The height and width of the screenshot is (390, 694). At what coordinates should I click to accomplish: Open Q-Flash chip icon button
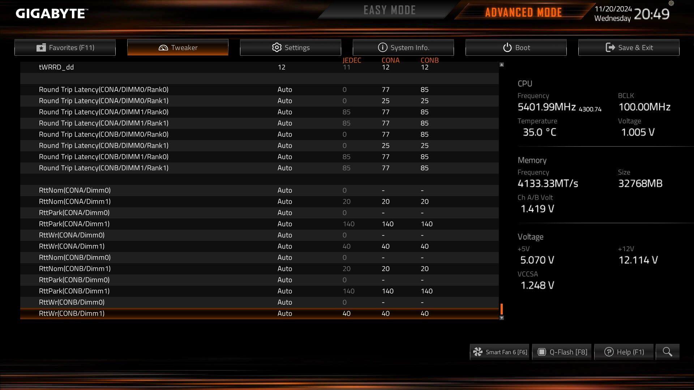tap(541, 352)
